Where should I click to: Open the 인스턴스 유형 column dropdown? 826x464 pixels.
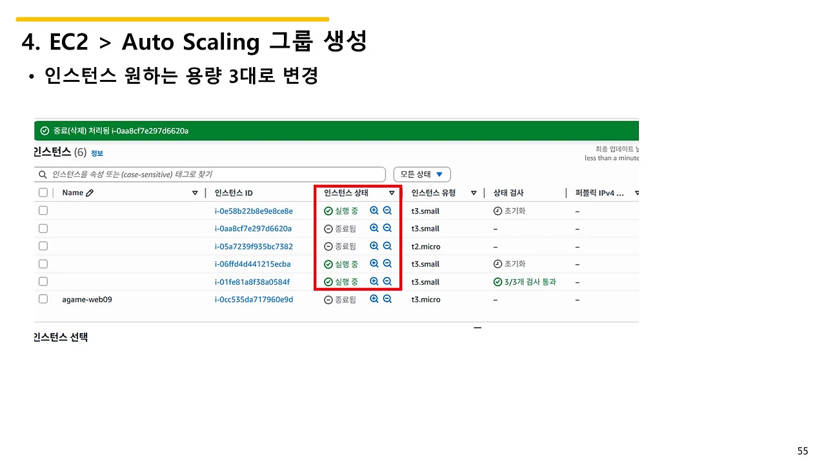coord(474,192)
